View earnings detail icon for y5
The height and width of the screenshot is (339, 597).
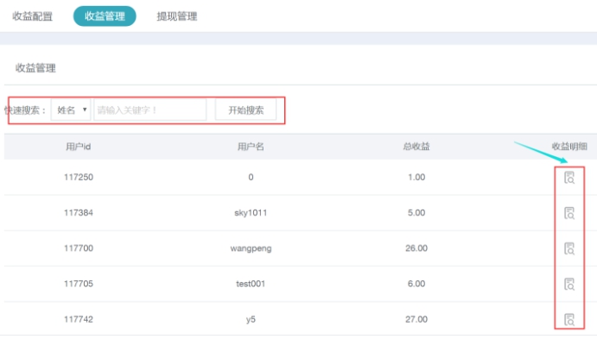pyautogui.click(x=569, y=320)
